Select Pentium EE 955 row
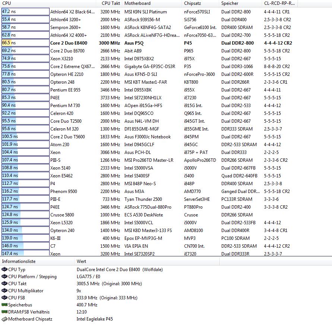 (x=148, y=90)
